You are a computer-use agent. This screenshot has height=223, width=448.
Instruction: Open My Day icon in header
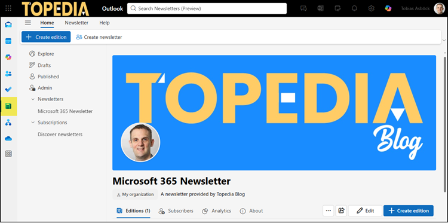[x=337, y=8]
